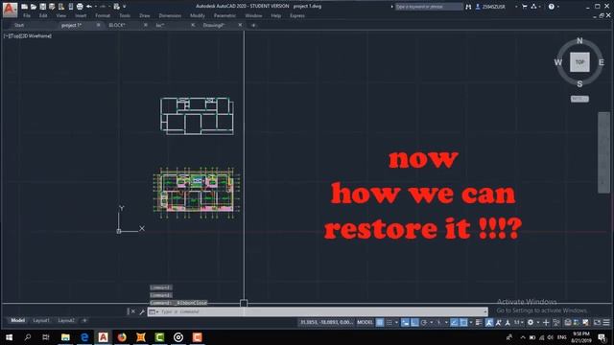The width and height of the screenshot is (614, 345).
Task: Switch to the Start file tab
Action: [19, 25]
